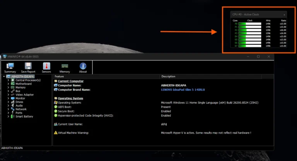The height and width of the screenshot is (161, 297).
Task: Expand the Motherboard node
Action: (x=8, y=84)
